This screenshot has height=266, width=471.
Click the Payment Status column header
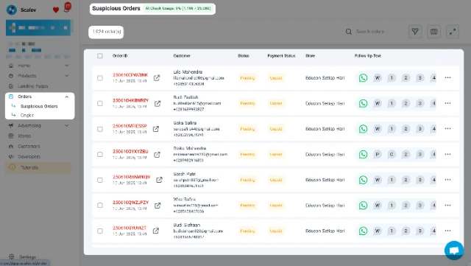pyautogui.click(x=281, y=56)
